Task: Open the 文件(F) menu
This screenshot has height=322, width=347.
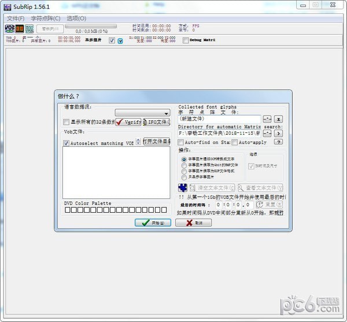Action: pos(16,18)
